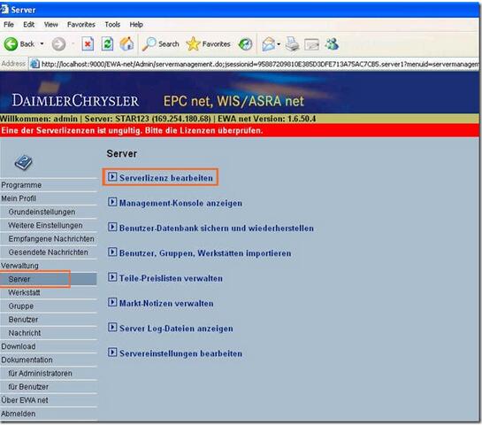Click the Print icon in the toolbar

292,44
